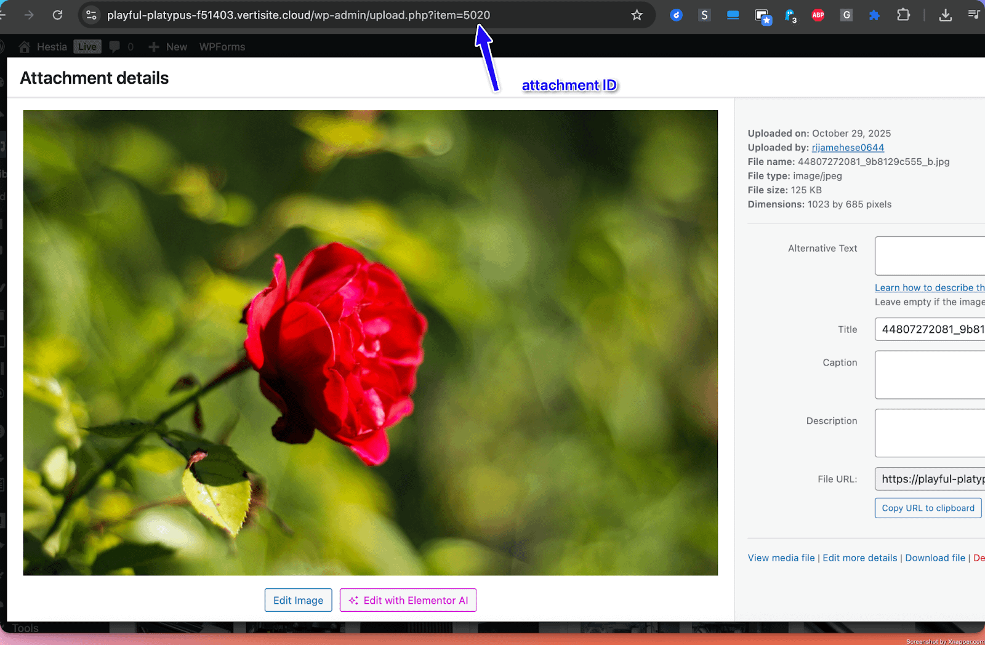
Task: Open the View media file link
Action: click(781, 558)
